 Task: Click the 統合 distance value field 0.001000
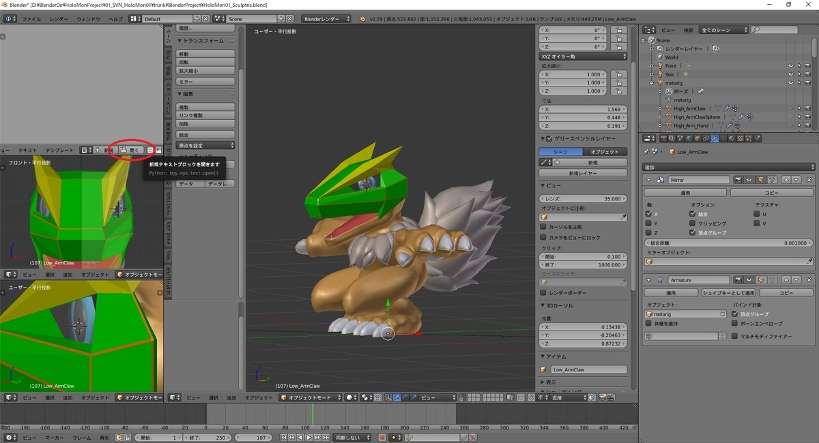(x=729, y=242)
